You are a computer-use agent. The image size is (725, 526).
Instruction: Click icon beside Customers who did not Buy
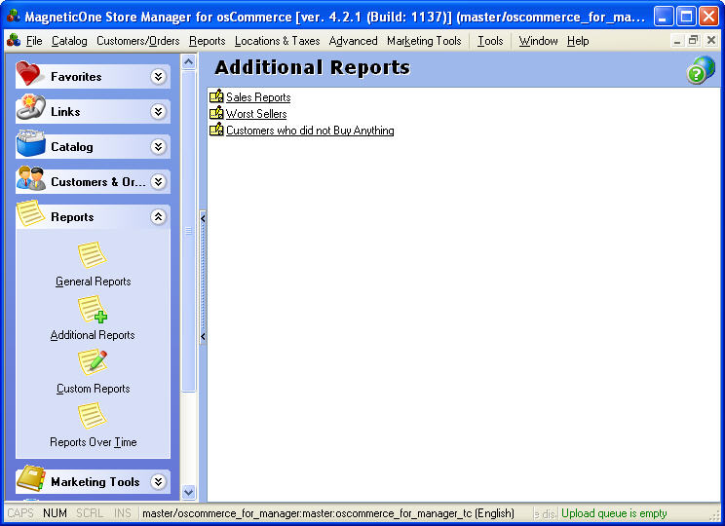tap(216, 130)
